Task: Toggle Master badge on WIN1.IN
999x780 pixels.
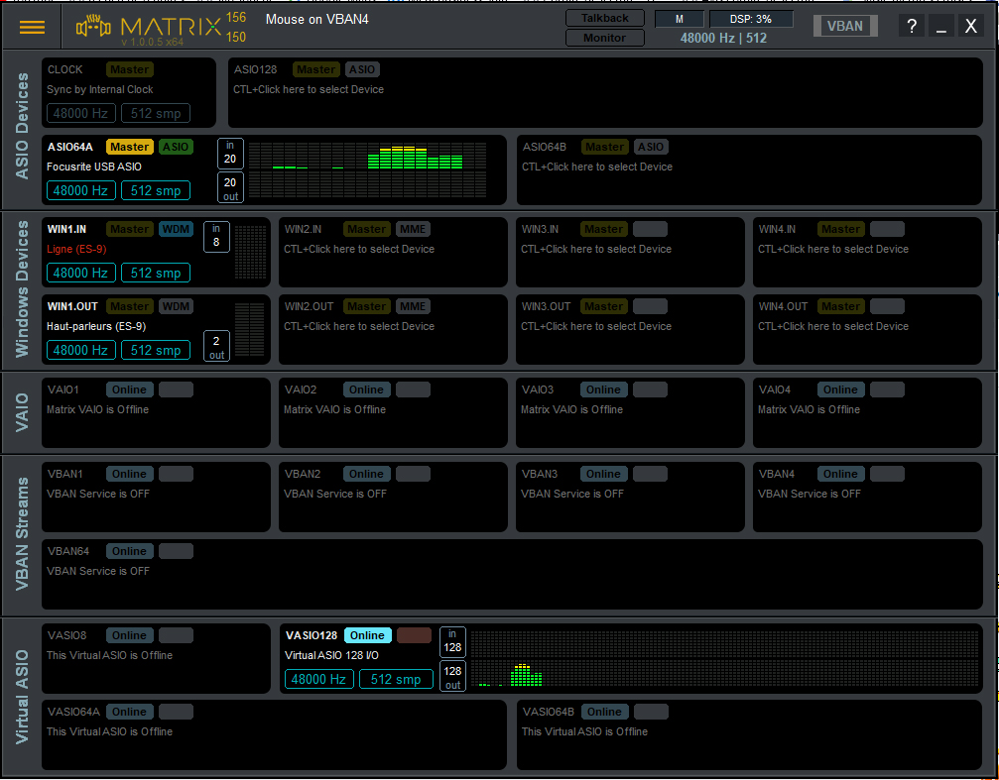Action: pos(129,229)
